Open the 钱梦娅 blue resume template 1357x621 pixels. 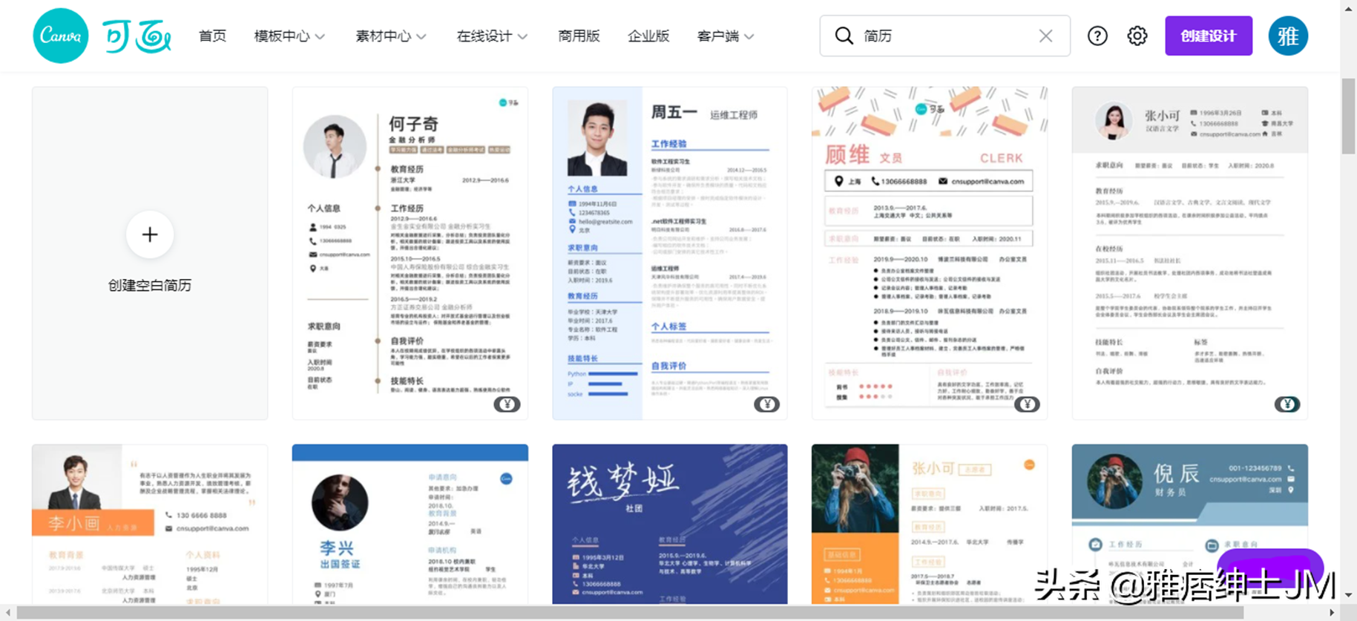coord(669,523)
